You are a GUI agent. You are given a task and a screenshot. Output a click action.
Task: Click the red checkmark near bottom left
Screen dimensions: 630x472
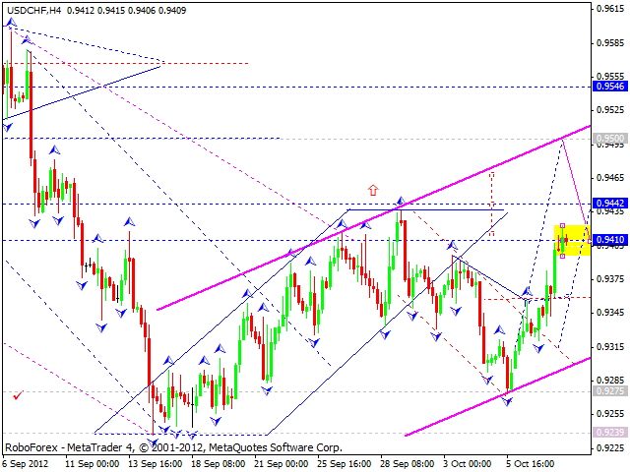click(x=18, y=395)
